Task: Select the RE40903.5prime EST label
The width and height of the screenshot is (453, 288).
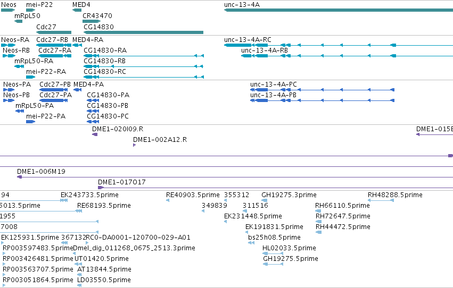Action: 193,195
